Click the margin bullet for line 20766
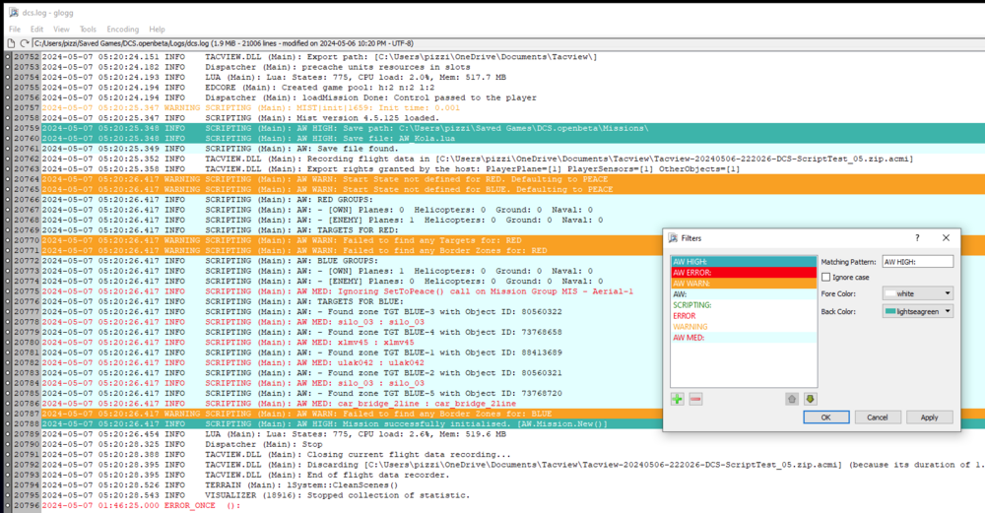 pyautogui.click(x=8, y=200)
